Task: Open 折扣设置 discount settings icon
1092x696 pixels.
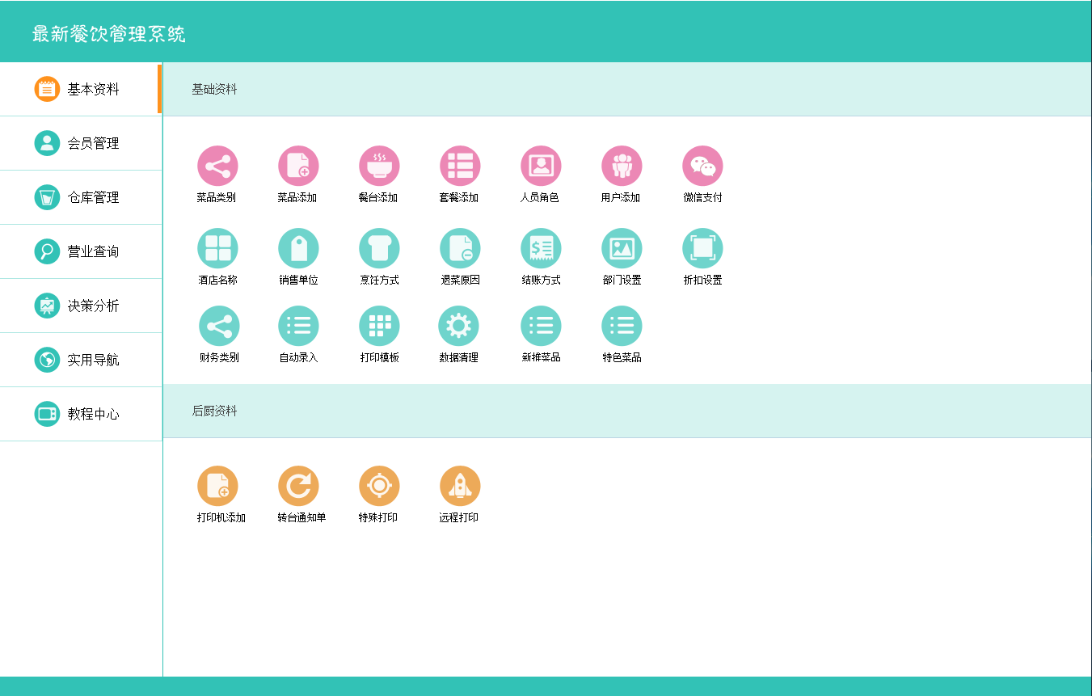Action: pyautogui.click(x=702, y=248)
